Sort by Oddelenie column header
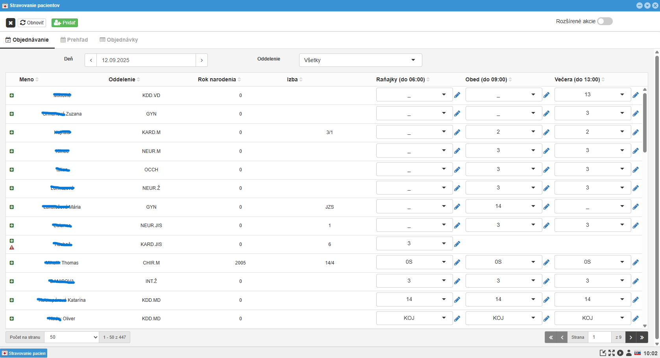Viewport: 660px width, 358px height. coord(124,79)
